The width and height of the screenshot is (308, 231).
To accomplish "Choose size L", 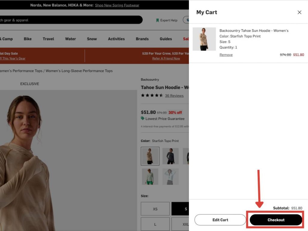I will click(x=155, y=224).
